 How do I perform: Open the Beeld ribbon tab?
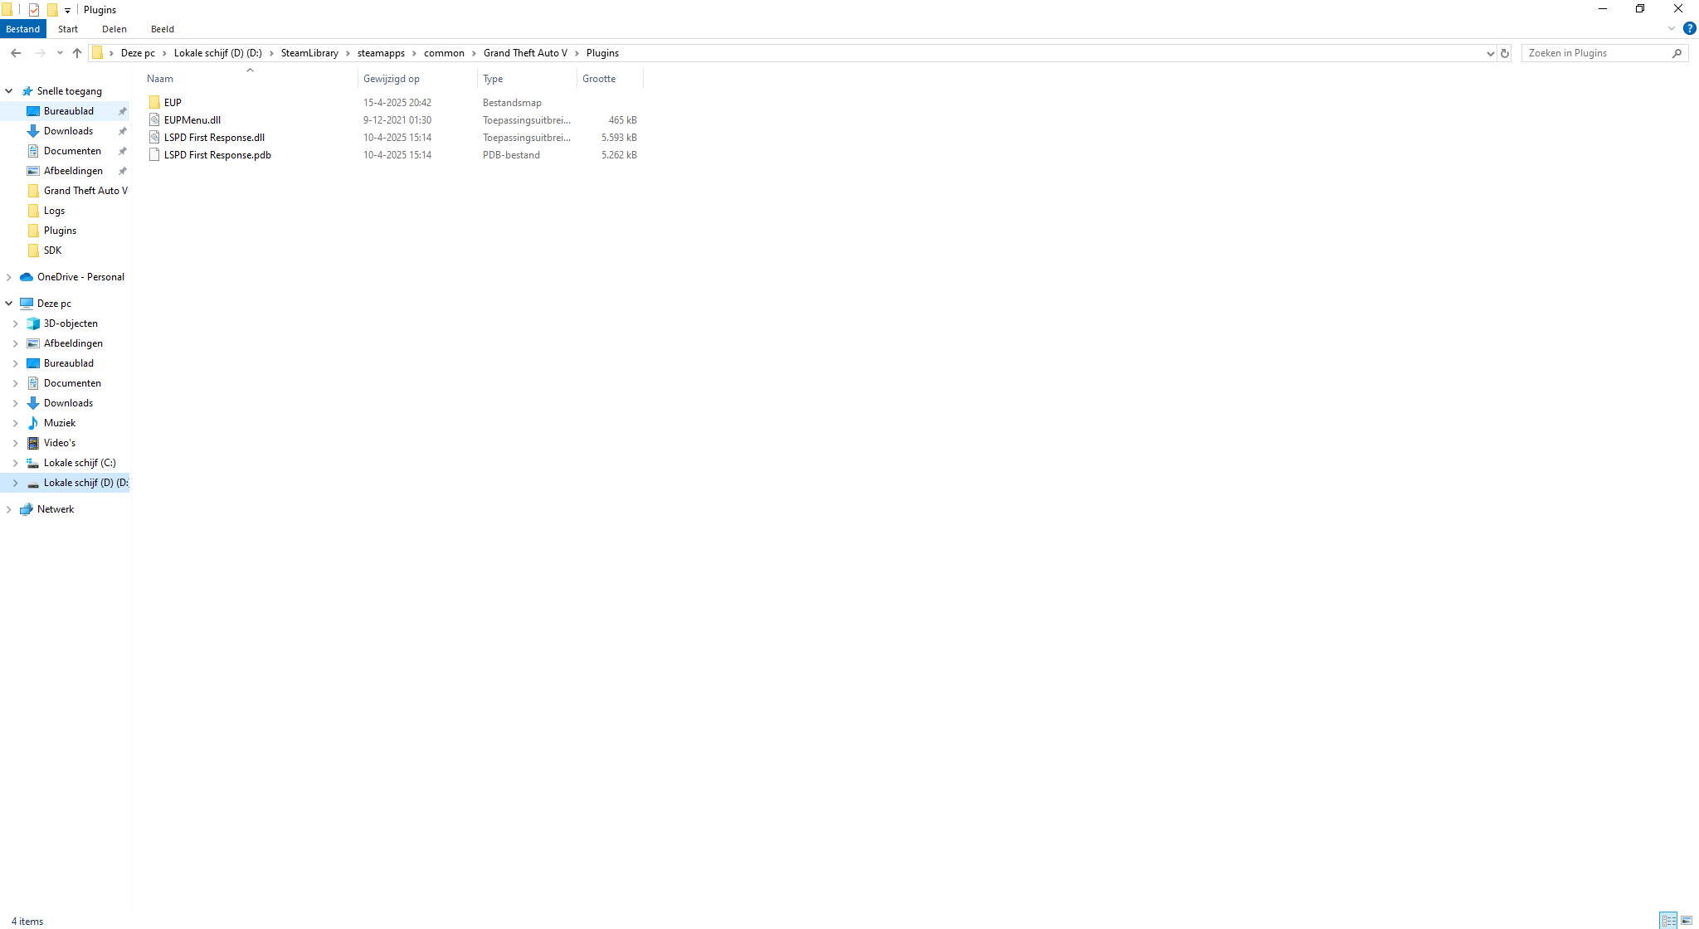pyautogui.click(x=163, y=29)
